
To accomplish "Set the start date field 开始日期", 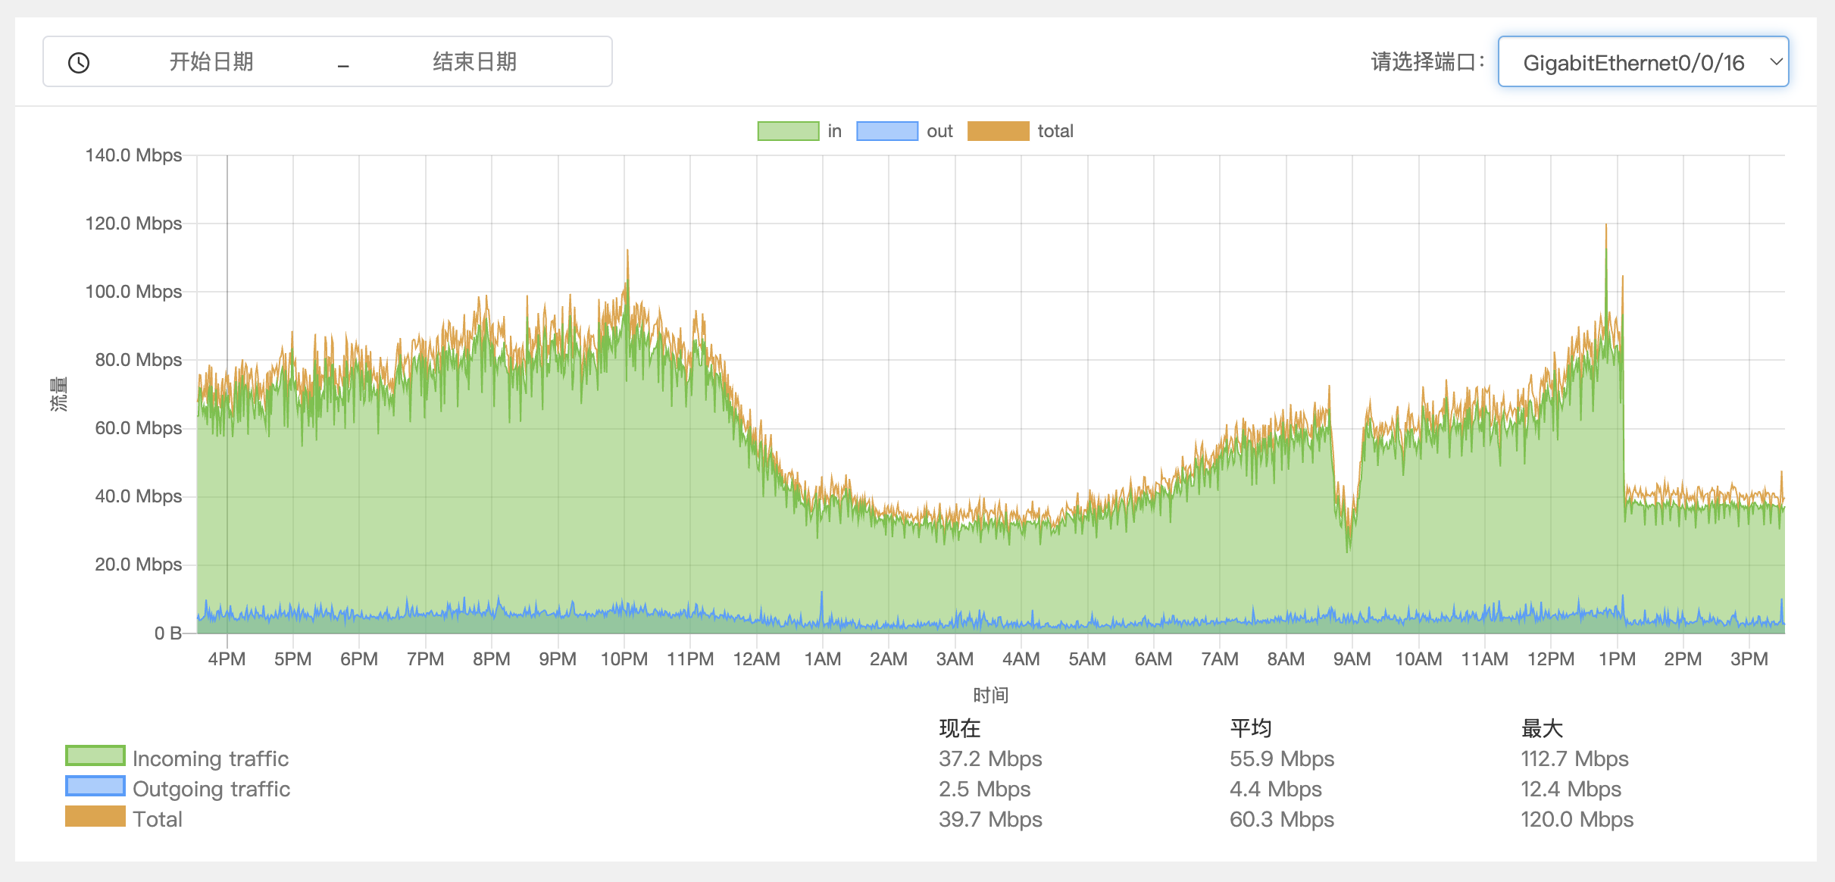I will pyautogui.click(x=211, y=61).
